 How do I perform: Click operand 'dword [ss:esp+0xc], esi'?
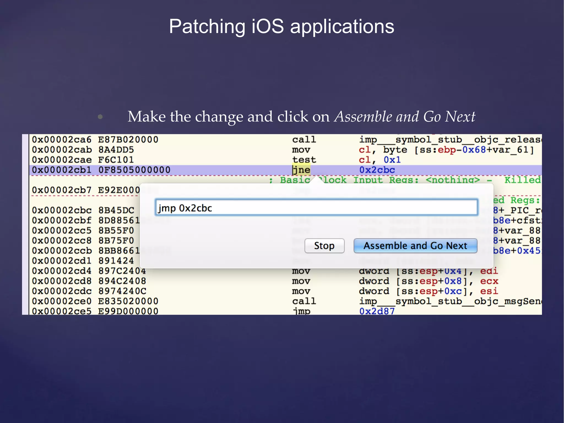point(429,291)
